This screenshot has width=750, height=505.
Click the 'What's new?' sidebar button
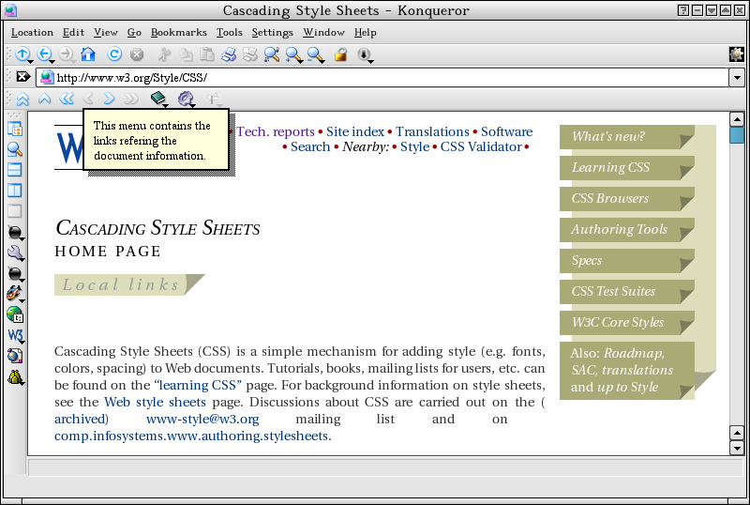(608, 137)
